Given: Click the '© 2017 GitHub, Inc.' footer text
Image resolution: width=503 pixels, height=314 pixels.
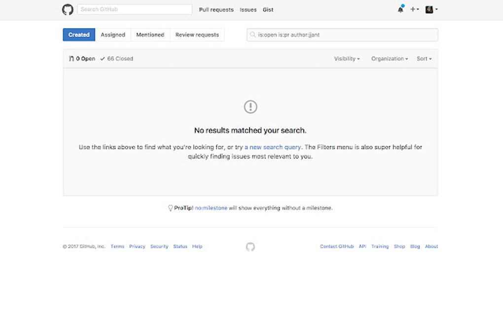Looking at the screenshot, I should pos(84,246).
